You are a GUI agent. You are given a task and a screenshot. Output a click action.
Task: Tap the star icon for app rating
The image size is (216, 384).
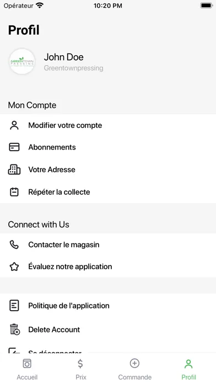[14, 266]
